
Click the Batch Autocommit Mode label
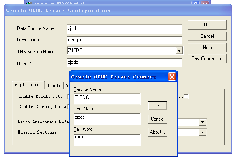(x=43, y=122)
